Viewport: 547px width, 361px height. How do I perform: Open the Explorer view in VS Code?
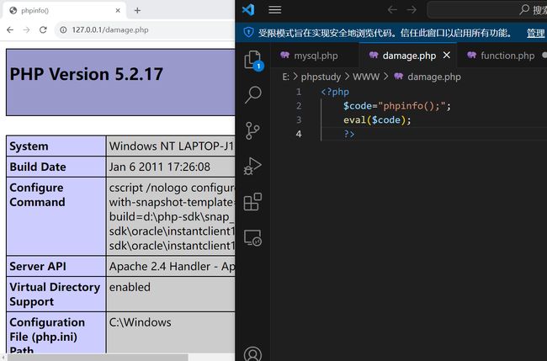click(253, 60)
